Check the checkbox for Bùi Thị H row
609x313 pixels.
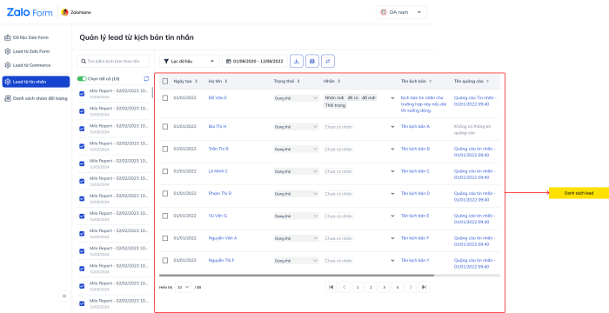click(165, 127)
